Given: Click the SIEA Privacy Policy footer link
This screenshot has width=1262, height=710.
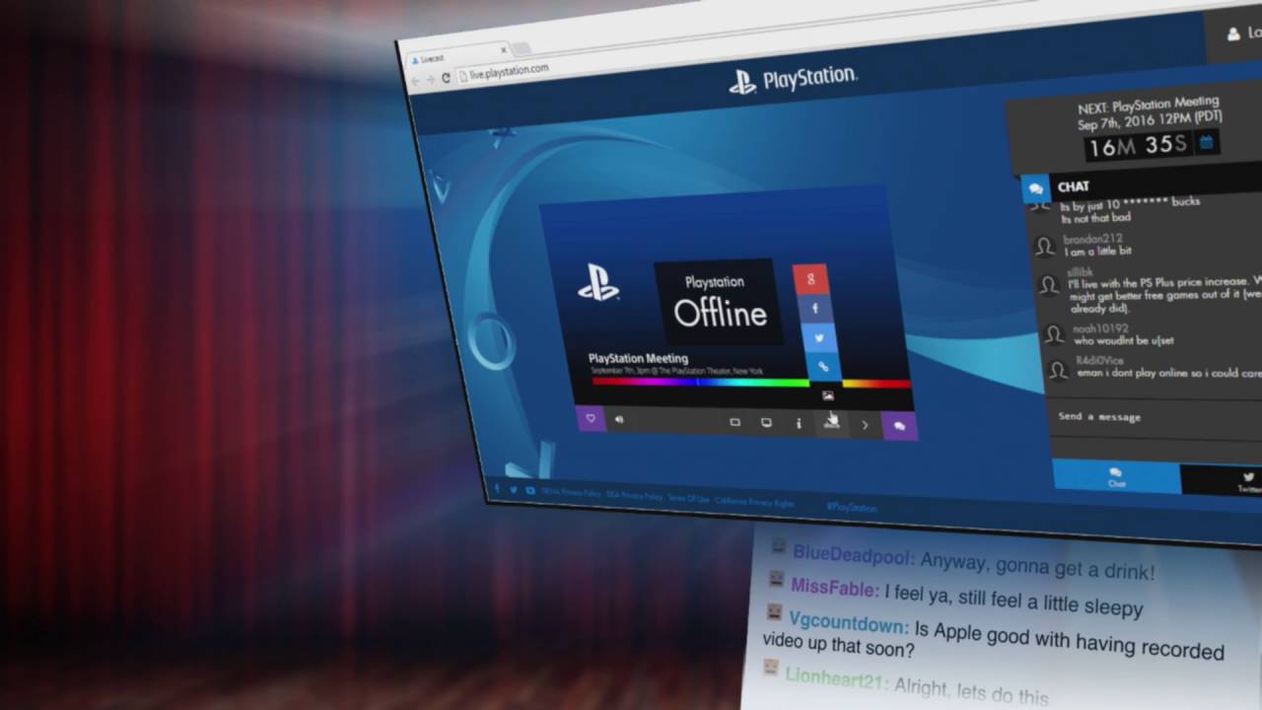Looking at the screenshot, I should [635, 495].
